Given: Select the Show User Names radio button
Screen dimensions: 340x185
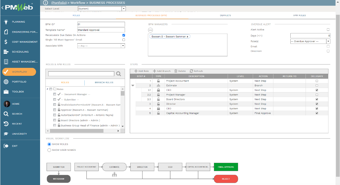Looking at the screenshot, I should click(x=49, y=150).
